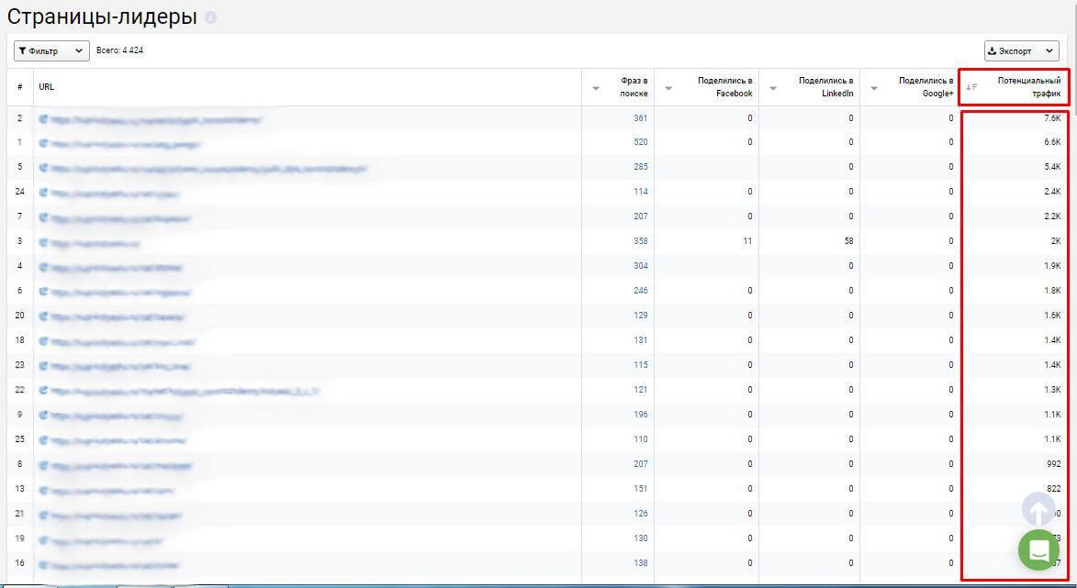This screenshot has height=588, width=1077.
Task: Open the 520 phrases link
Action: tap(640, 142)
